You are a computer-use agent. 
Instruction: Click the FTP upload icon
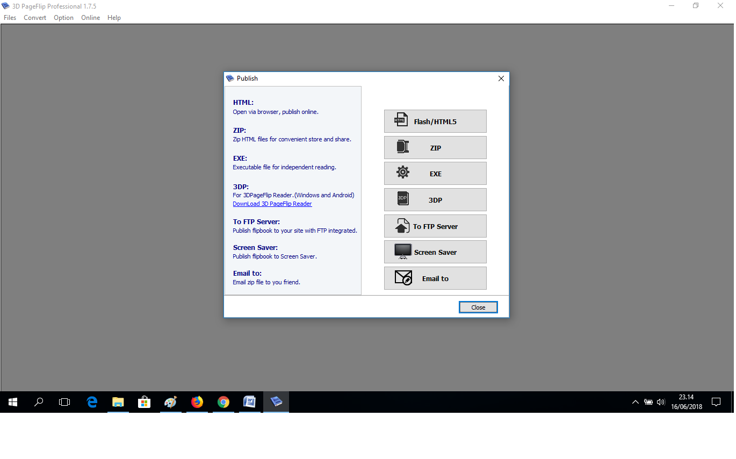click(402, 226)
